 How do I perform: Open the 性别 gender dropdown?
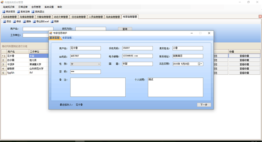[99, 64]
